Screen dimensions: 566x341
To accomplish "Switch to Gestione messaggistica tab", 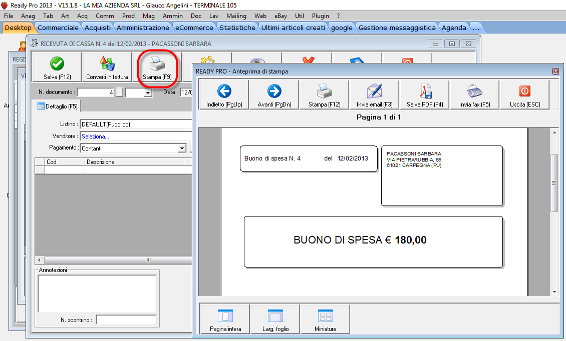I will tap(397, 28).
